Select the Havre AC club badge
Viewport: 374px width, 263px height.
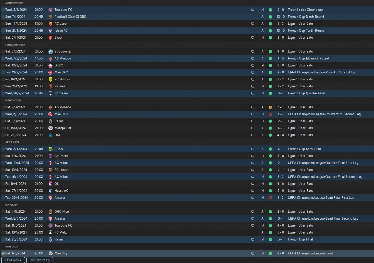(50, 191)
